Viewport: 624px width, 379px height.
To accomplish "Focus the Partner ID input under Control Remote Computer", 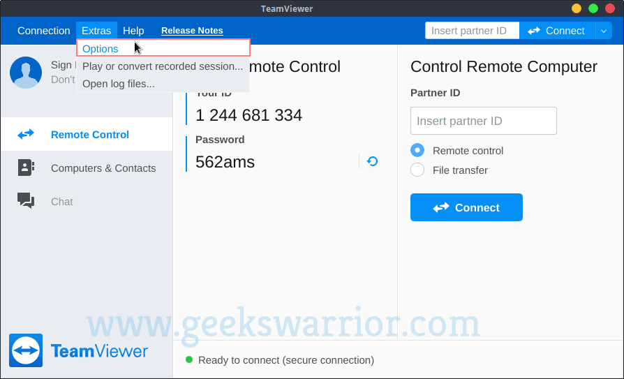I will pos(484,121).
